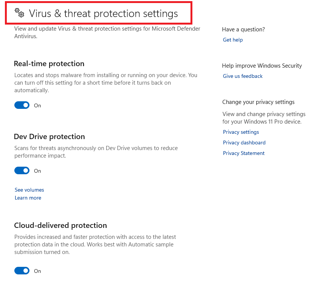
Task: Open Privacy settings link
Action: pyautogui.click(x=241, y=132)
